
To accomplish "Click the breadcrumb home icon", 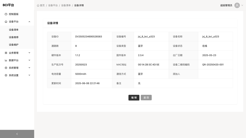I will pos(38,5).
